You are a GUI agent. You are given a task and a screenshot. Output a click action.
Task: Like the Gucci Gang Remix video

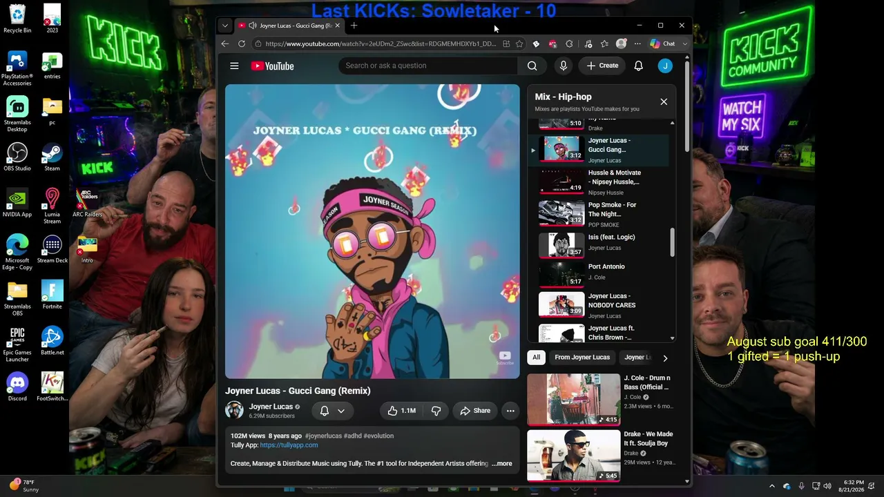coord(401,411)
